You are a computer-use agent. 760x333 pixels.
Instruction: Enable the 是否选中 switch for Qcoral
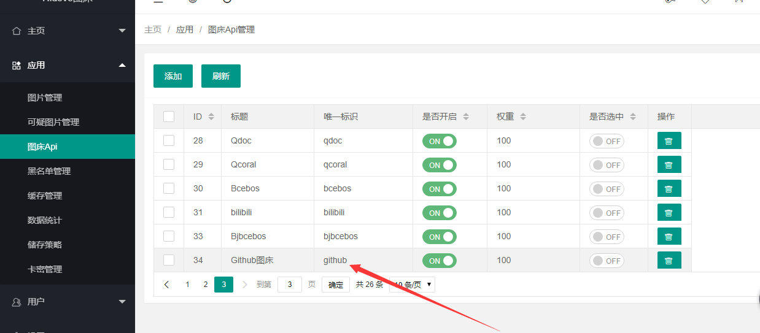[607, 165]
